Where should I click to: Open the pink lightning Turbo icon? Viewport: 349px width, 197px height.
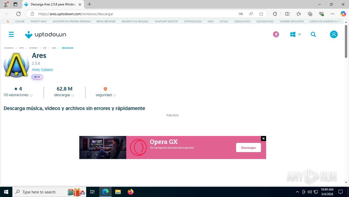tap(276, 34)
